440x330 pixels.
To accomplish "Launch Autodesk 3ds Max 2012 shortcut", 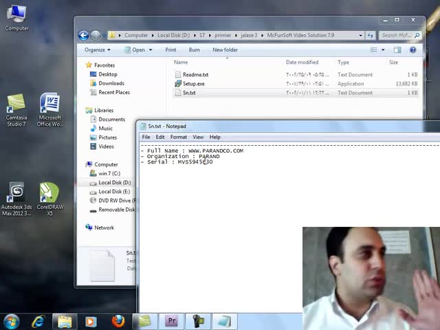I will [16, 199].
